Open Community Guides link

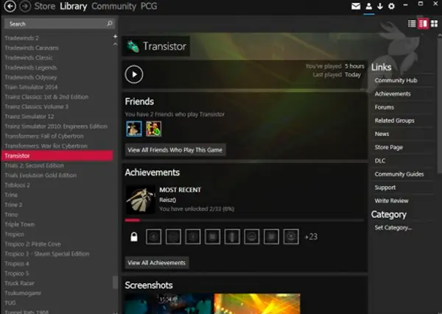[399, 174]
